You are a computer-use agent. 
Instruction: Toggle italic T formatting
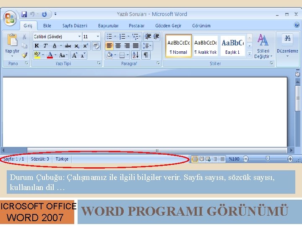coord(45,46)
